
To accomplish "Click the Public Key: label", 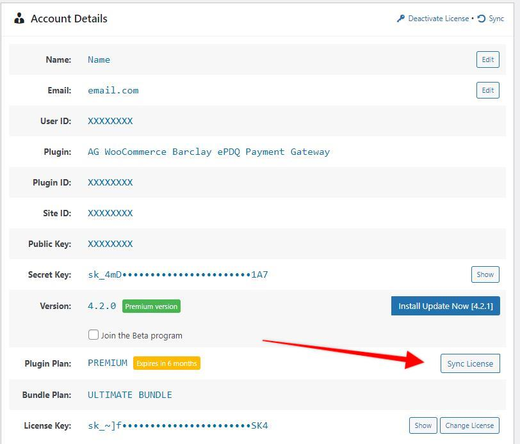I will pos(50,244).
